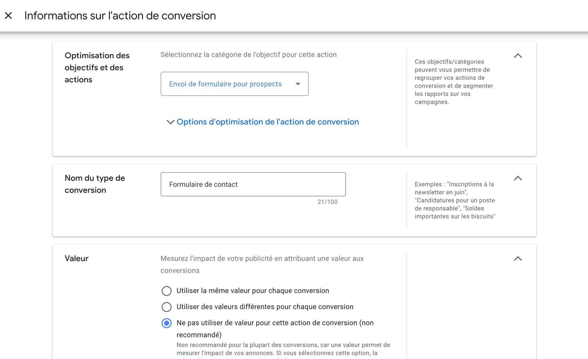This screenshot has height=359, width=588.
Task: Select Utiliser la même valeur pour chaque conversion
Action: (166, 291)
